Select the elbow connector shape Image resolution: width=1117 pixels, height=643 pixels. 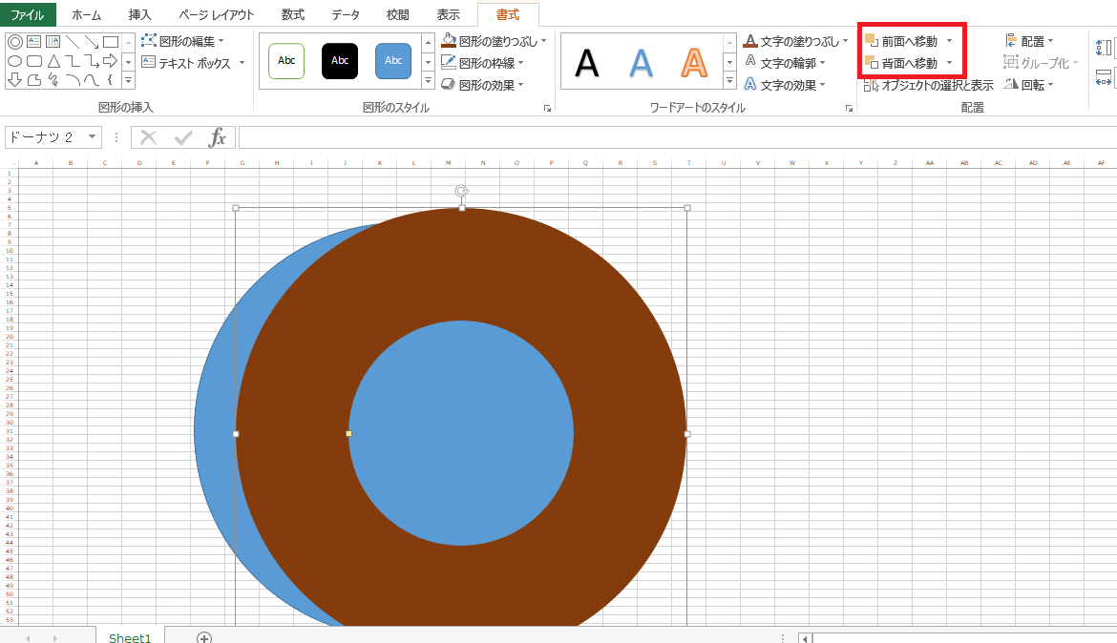click(72, 61)
